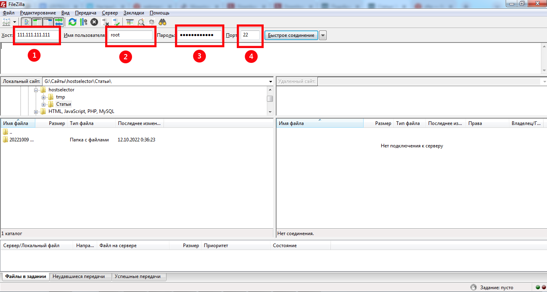
Task: Click the disconnect from server icon
Action: click(106, 22)
